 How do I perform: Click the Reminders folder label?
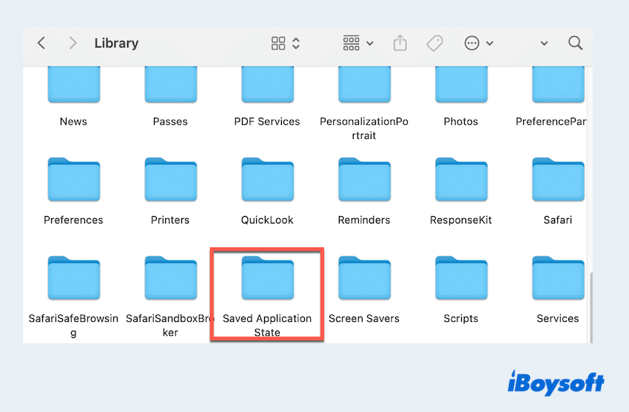[x=364, y=220]
